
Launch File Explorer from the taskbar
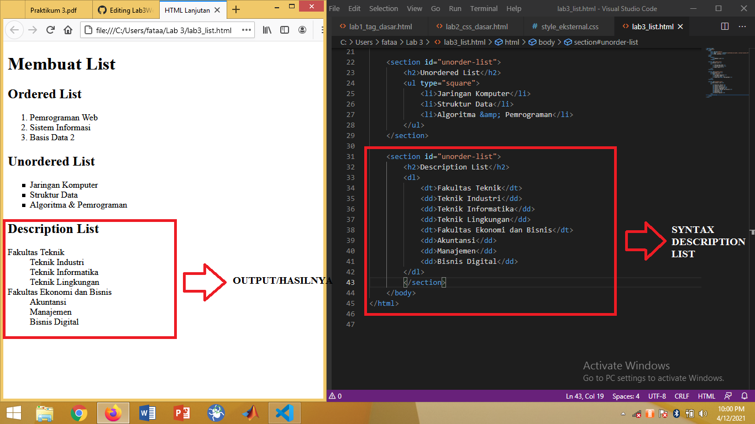pyautogui.click(x=45, y=412)
